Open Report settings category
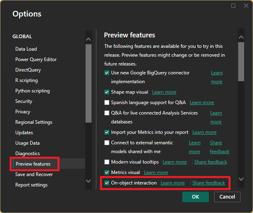 coord(31,185)
